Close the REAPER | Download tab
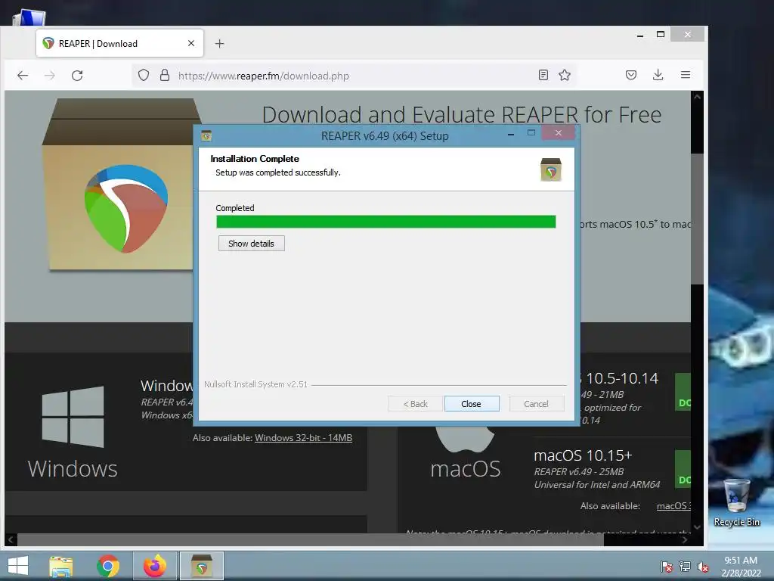The width and height of the screenshot is (774, 581). 191,43
